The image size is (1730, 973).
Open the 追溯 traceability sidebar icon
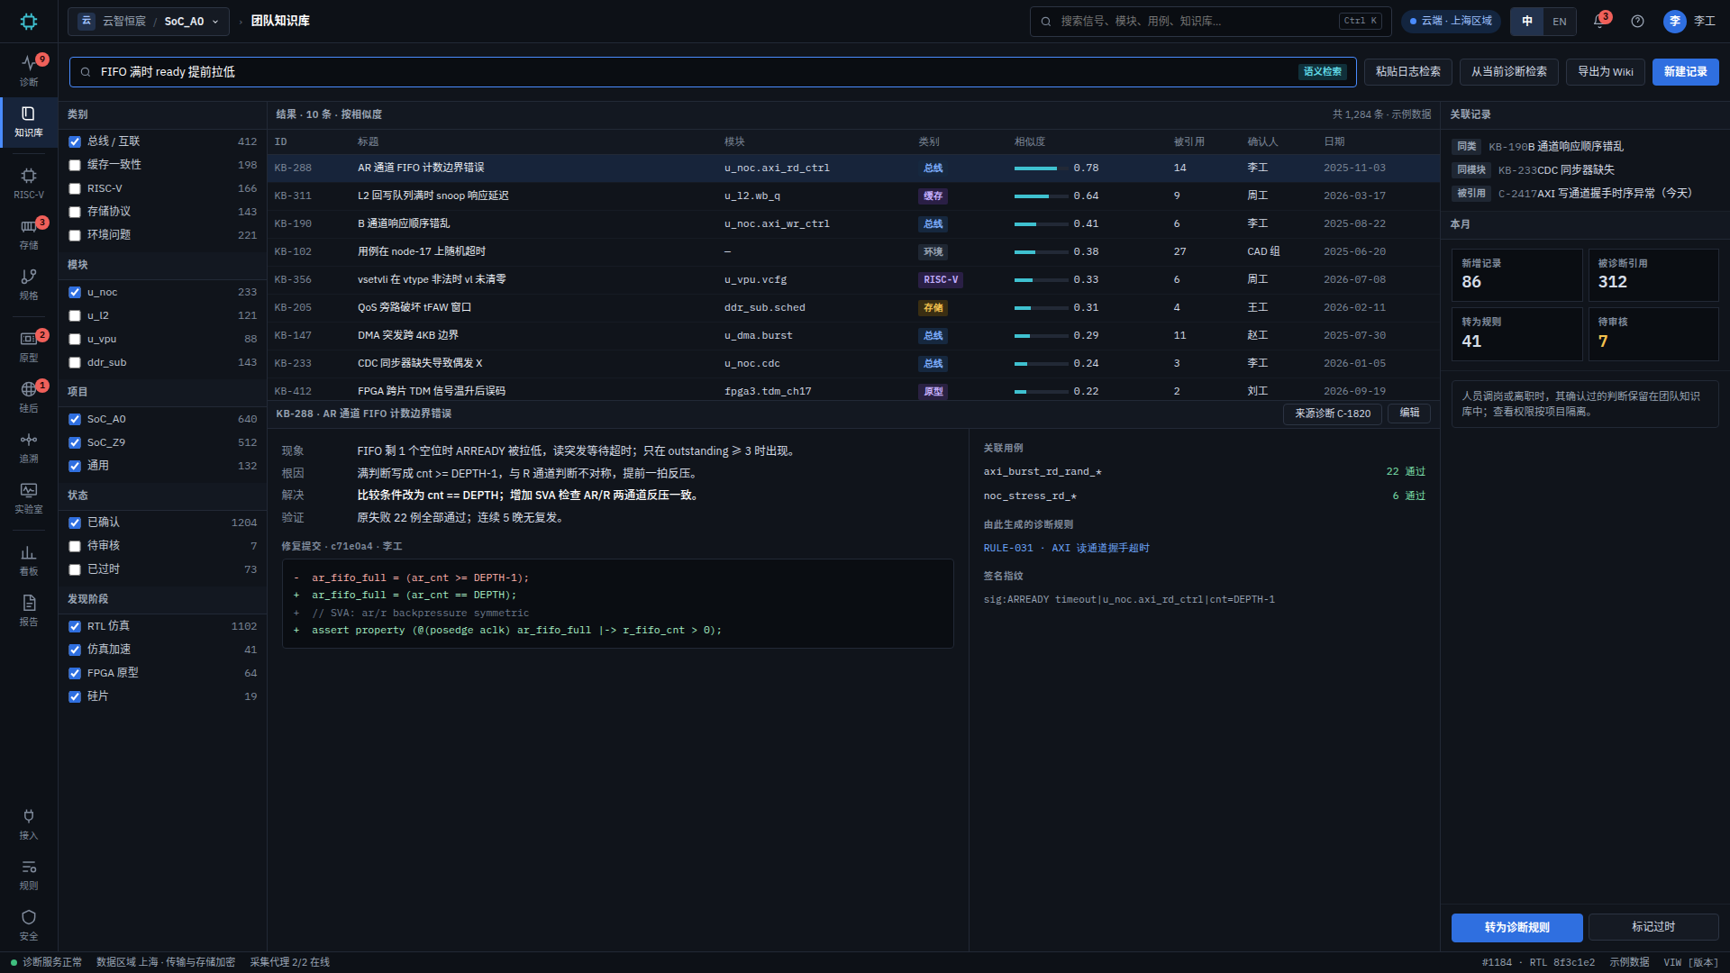[29, 447]
